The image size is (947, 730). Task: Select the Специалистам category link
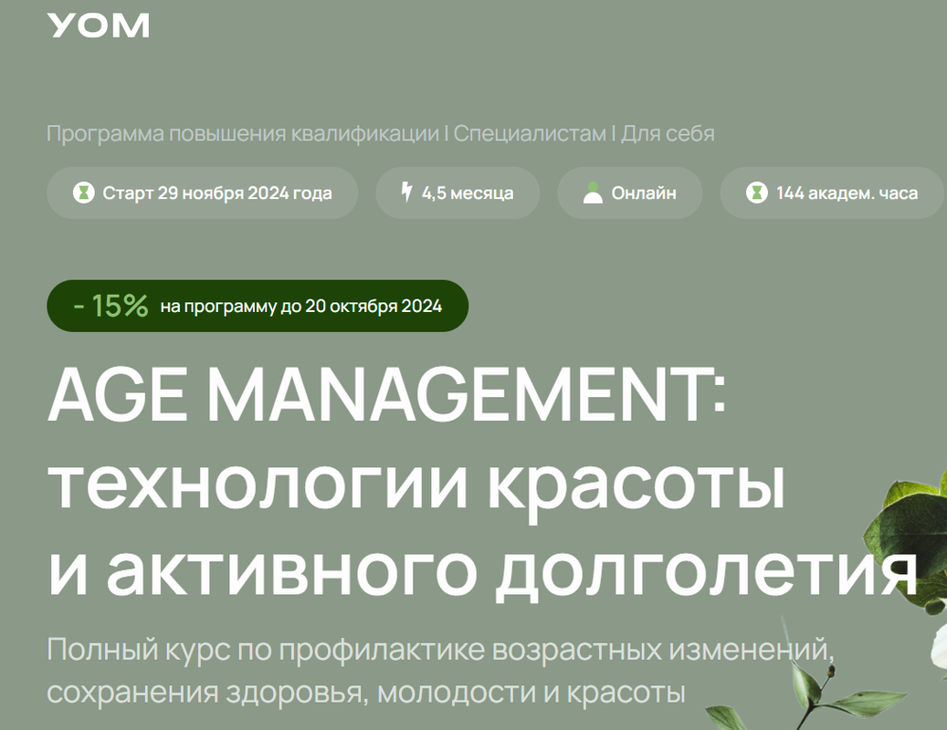530,134
